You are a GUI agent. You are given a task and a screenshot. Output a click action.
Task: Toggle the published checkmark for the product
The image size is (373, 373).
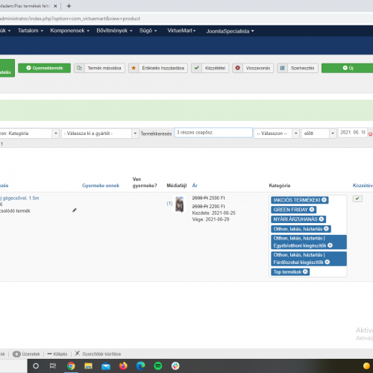click(x=357, y=198)
